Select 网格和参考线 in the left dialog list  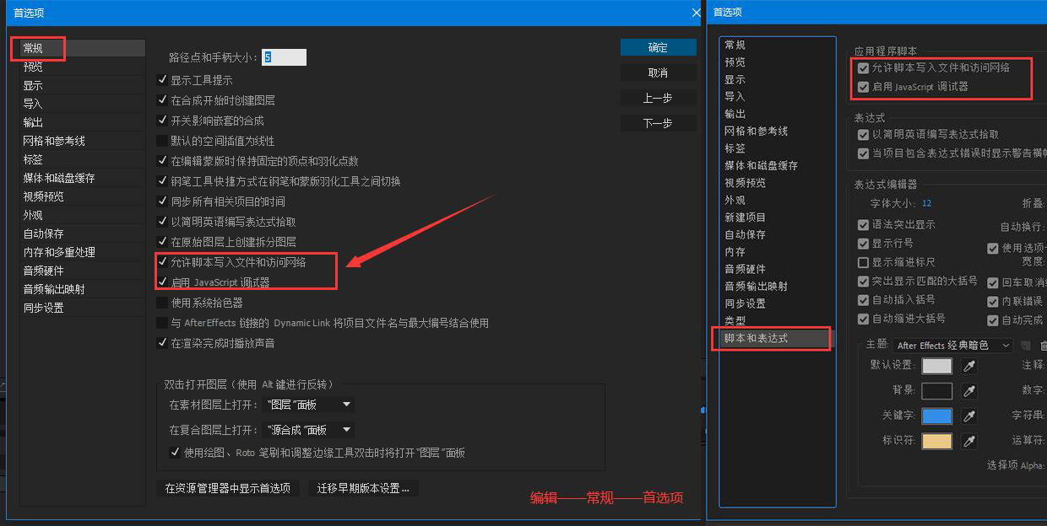coord(83,141)
